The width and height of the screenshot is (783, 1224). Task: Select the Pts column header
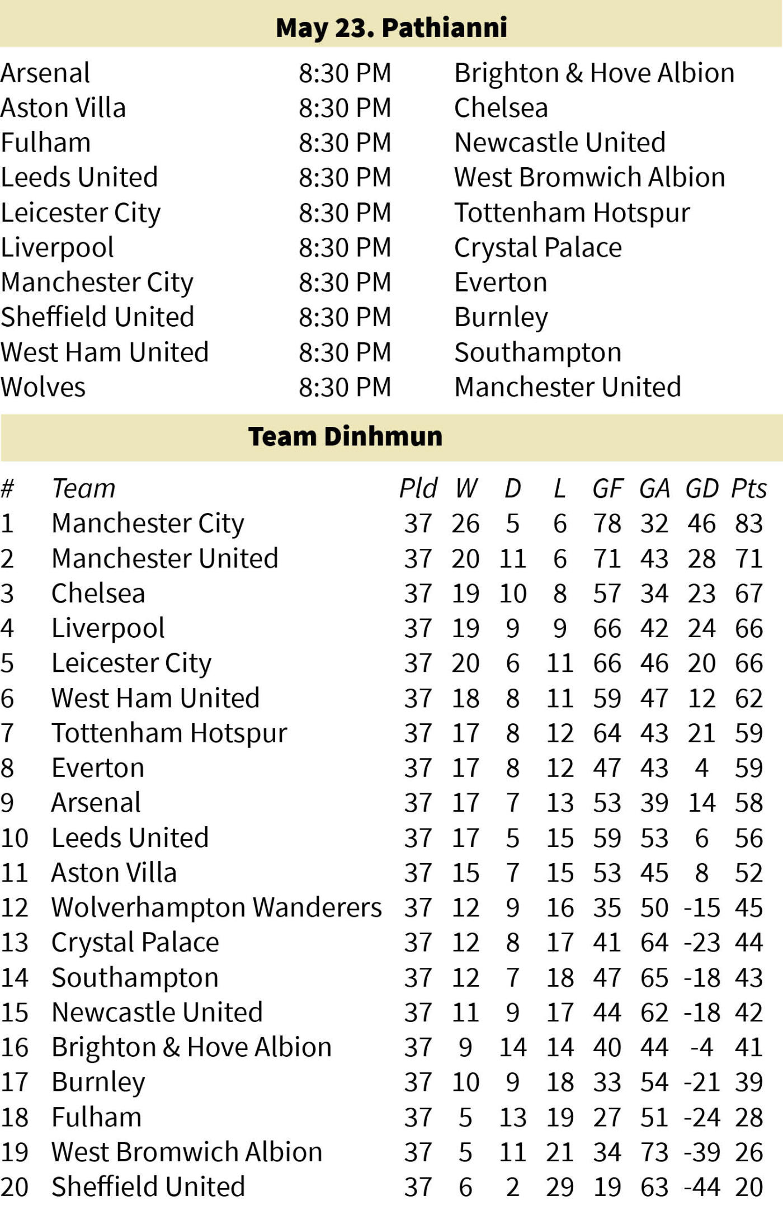(x=749, y=488)
